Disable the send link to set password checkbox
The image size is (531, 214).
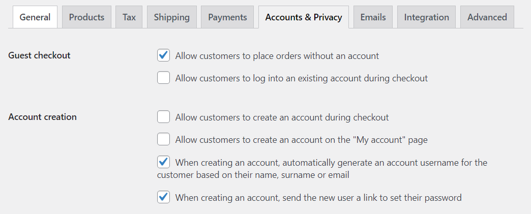(163, 197)
